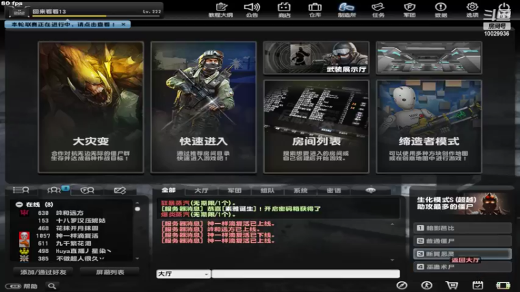
Task: Select ranking entry 2 普通僵尸
Action: pos(462,241)
